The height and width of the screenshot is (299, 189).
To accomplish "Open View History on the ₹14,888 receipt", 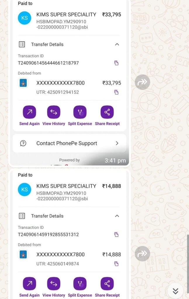I will 54,284.
